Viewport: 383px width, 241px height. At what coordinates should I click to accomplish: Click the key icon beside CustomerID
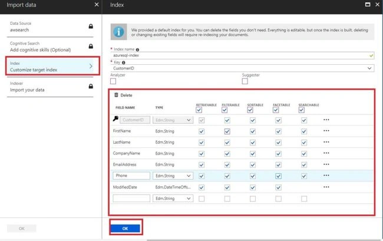click(115, 118)
